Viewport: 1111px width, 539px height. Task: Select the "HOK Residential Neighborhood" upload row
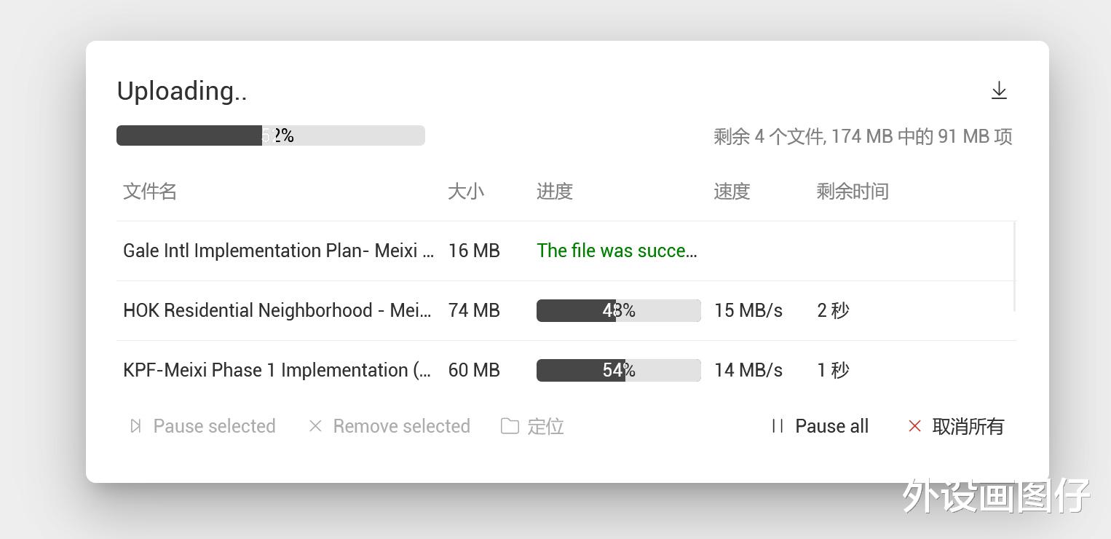coord(277,310)
